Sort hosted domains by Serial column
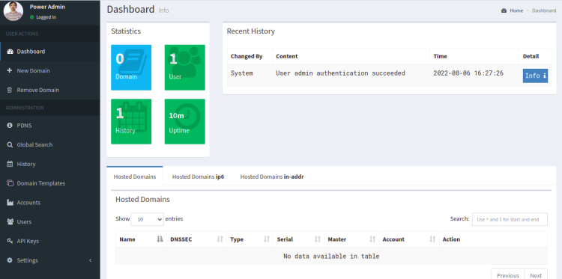 click(x=298, y=239)
